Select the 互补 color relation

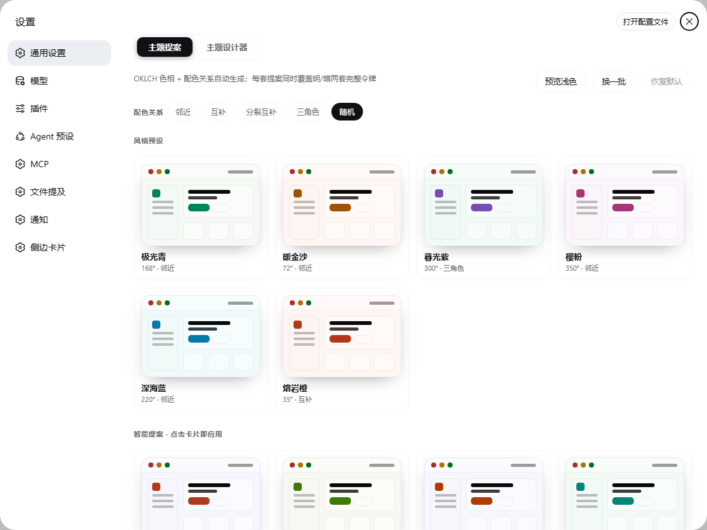pyautogui.click(x=218, y=112)
